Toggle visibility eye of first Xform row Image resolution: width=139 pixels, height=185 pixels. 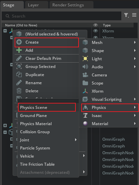95,31
